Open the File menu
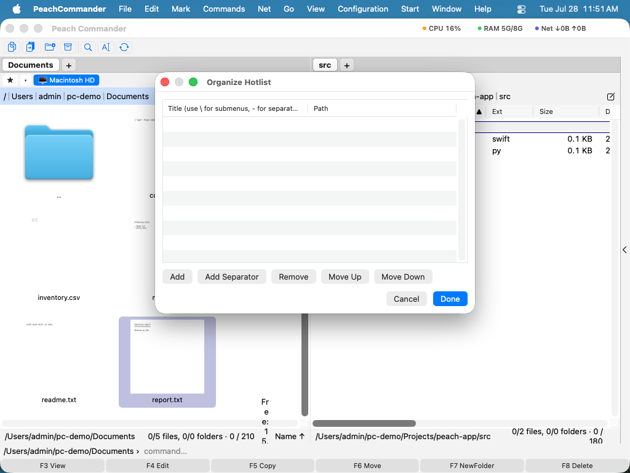The width and height of the screenshot is (630, 473). [x=125, y=9]
